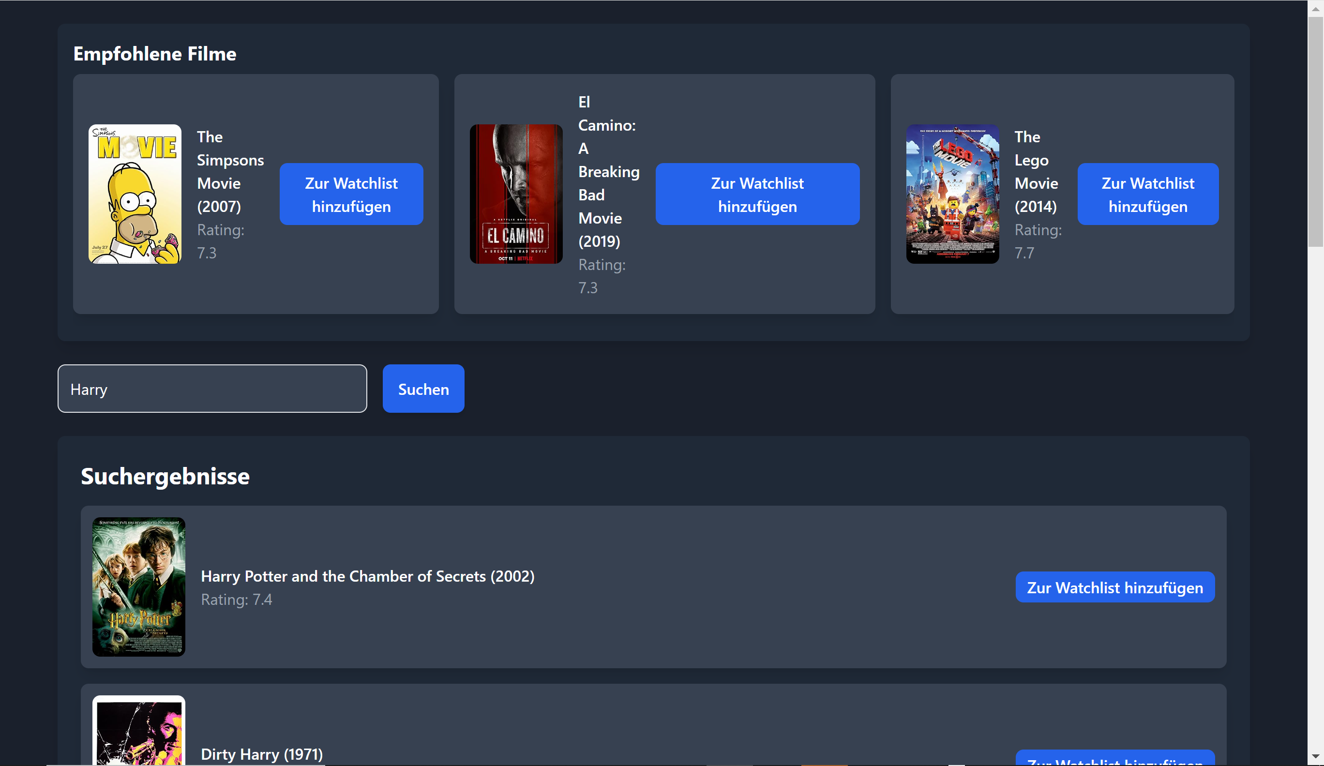Click the scrollbar up arrow
The height and width of the screenshot is (766, 1324).
pos(1315,8)
